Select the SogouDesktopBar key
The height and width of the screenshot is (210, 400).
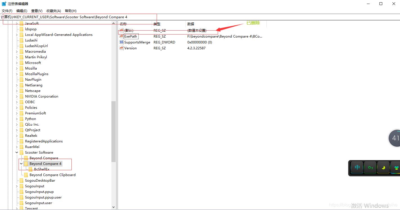point(40,181)
